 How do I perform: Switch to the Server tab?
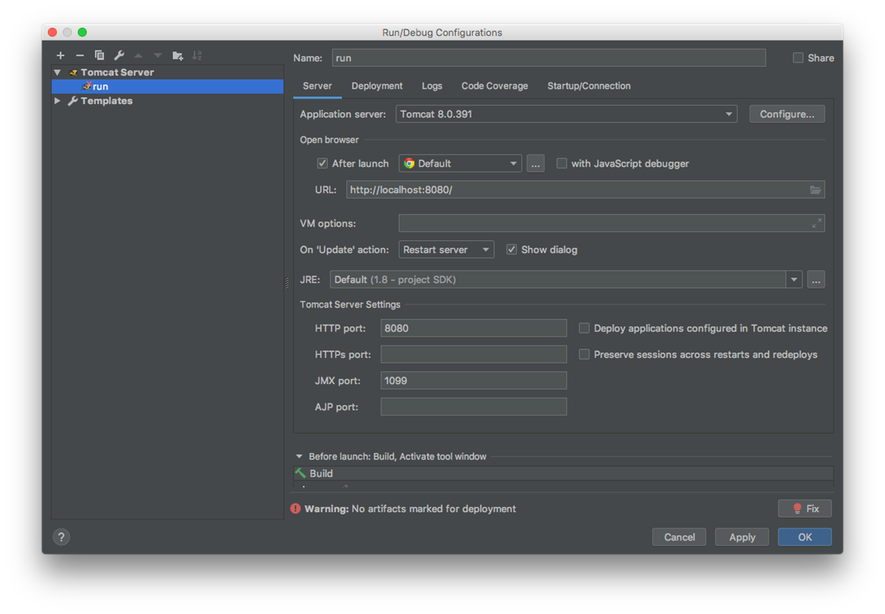317,86
